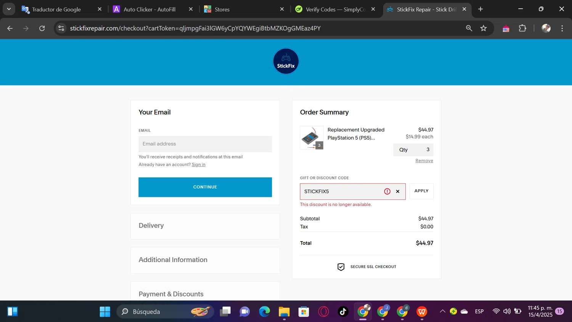Click the Remove item link
Screen dimensions: 572x322
424,161
